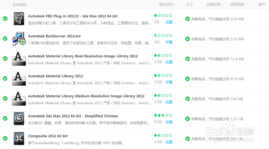This screenshot has height=149, width=269.
Task: Click the Composite 2012 64-bit icon
Action: pyautogui.click(x=19, y=138)
